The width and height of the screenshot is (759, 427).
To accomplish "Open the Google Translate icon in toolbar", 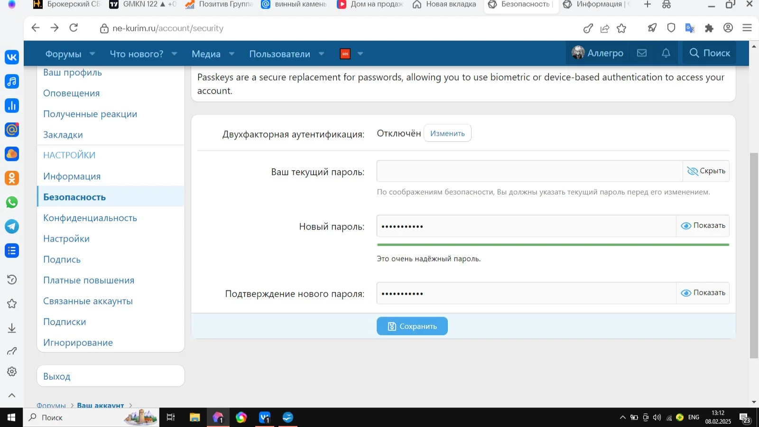I will click(690, 28).
